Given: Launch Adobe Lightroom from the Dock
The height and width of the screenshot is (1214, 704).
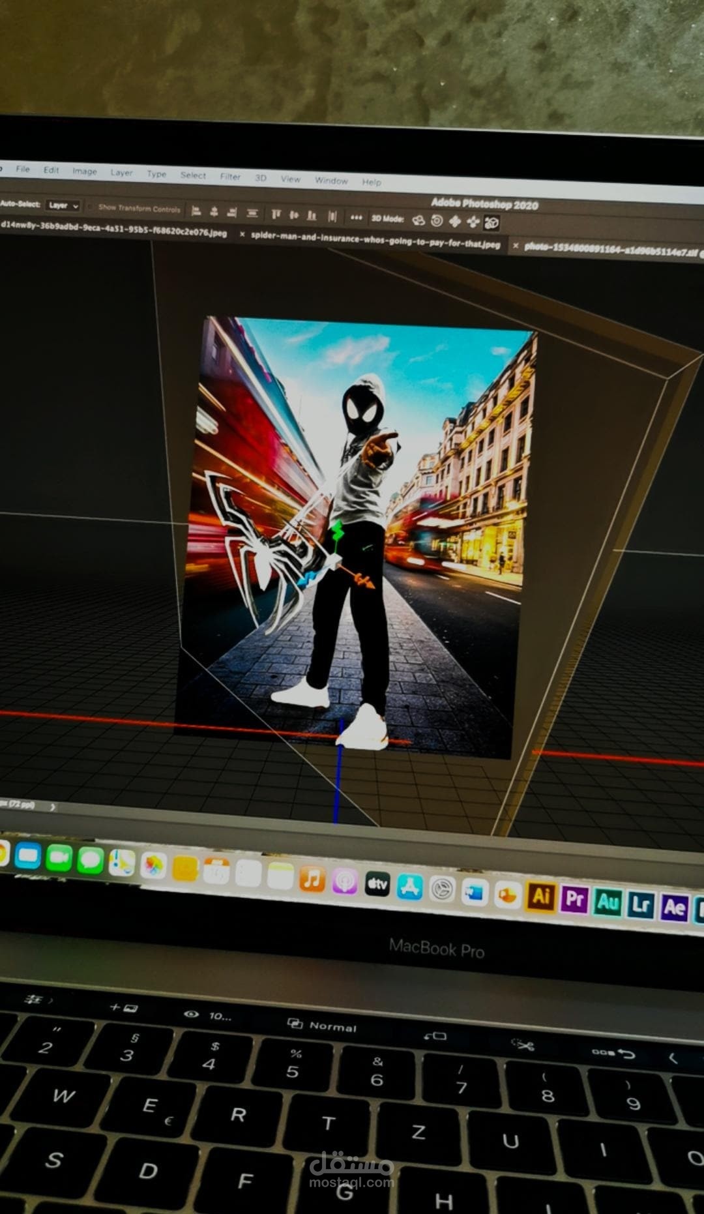Looking at the screenshot, I should coord(641,905).
